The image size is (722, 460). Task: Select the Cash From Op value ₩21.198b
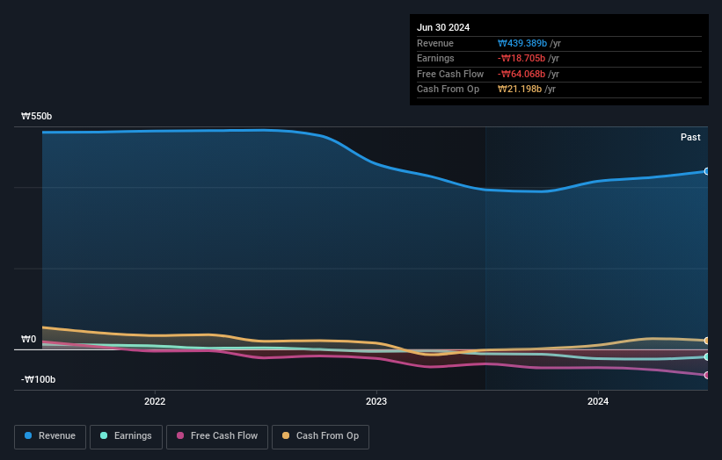click(x=520, y=90)
